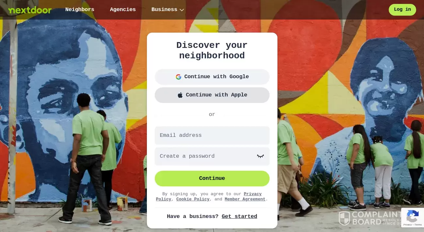Click the Google logo icon

[x=178, y=77]
